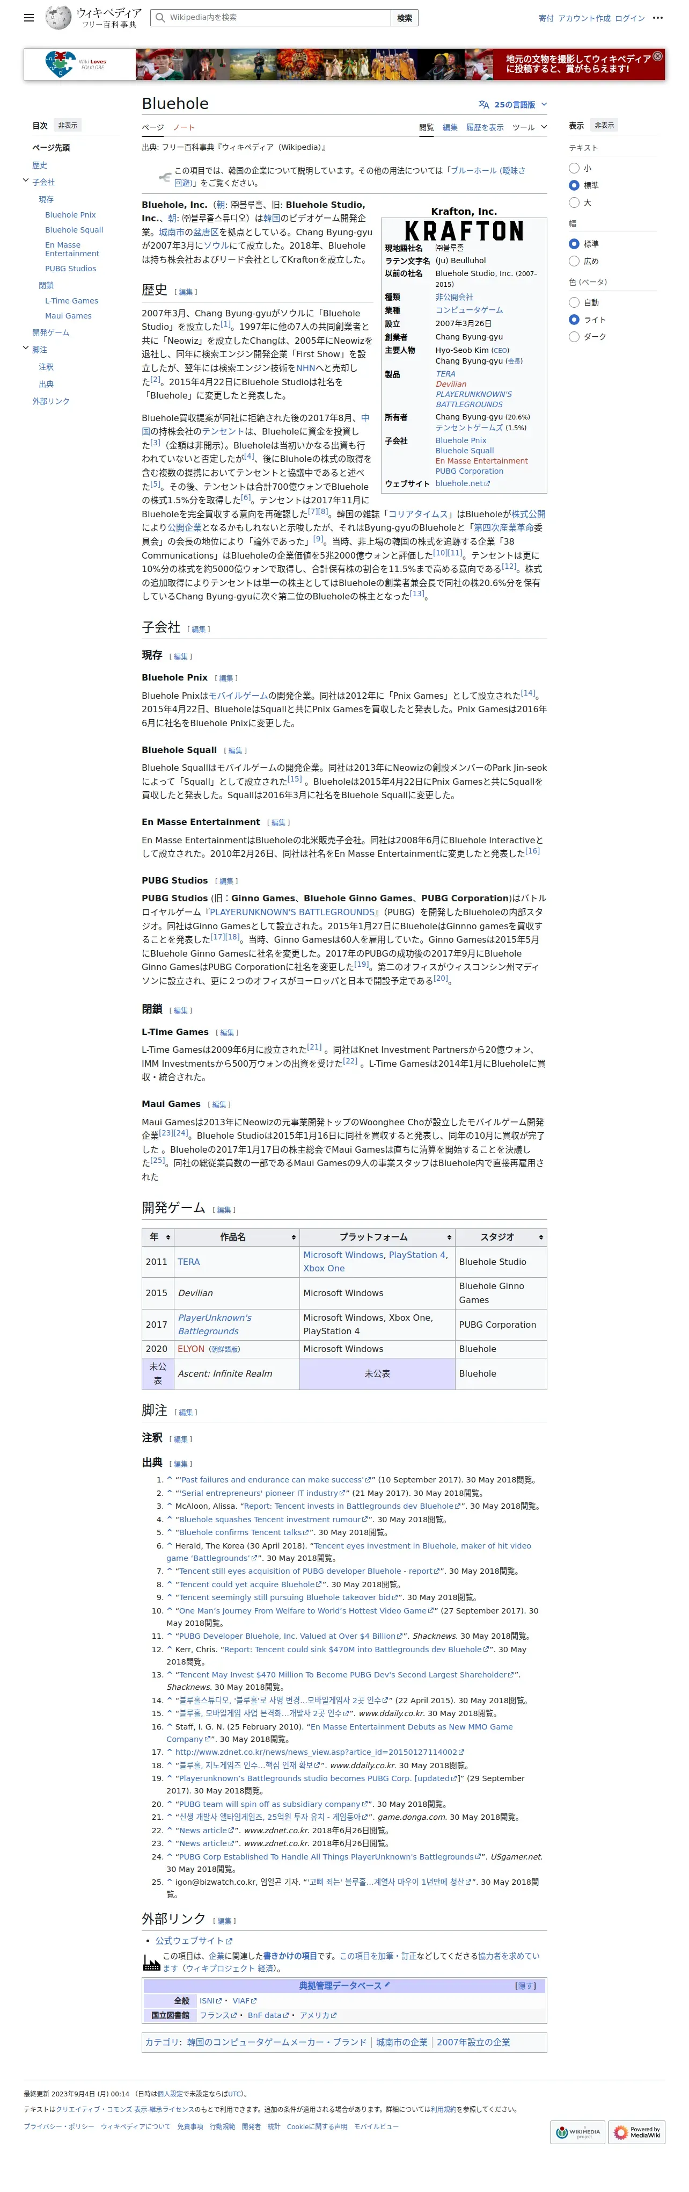
Task: Jump back via the caret of citation 17
Action: [169, 1752]
